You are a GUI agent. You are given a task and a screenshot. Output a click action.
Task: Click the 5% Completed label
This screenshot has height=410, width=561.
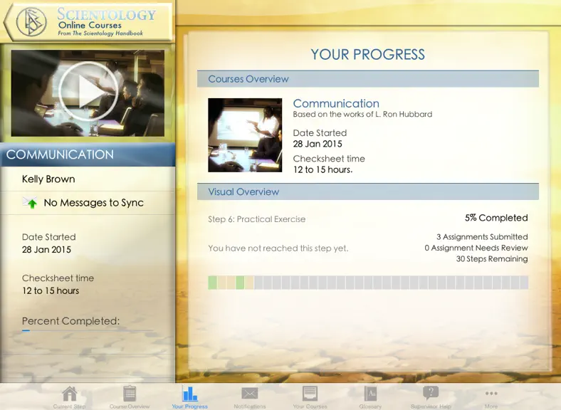(x=496, y=218)
